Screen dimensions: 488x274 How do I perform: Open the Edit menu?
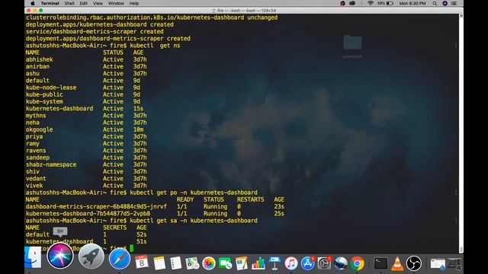pyautogui.click(x=83, y=3)
